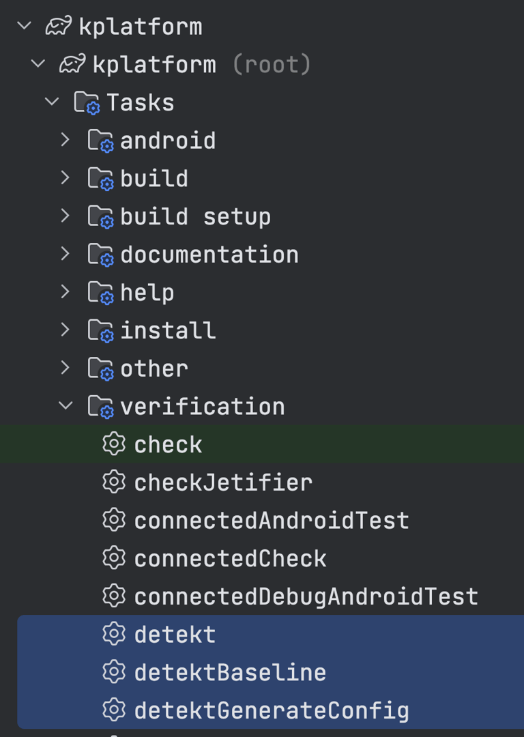Collapse the top-level kplatform node
Viewport: 524px width, 737px height.
(x=25, y=25)
